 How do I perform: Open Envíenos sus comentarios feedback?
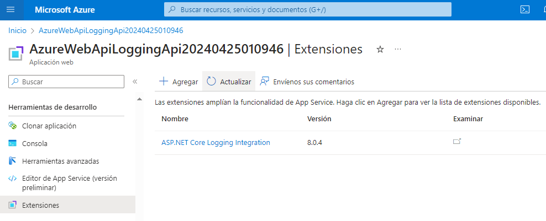307,82
